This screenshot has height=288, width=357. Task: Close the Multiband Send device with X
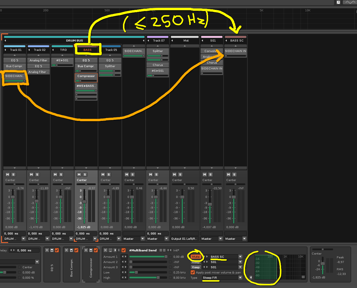(106, 250)
